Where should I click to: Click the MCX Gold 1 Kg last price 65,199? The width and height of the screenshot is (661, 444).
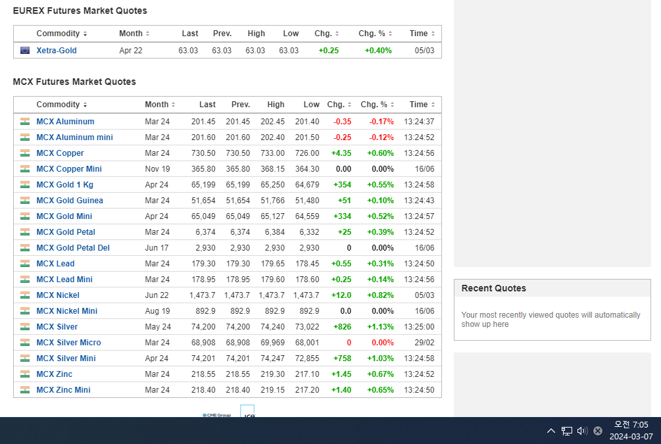tap(203, 185)
